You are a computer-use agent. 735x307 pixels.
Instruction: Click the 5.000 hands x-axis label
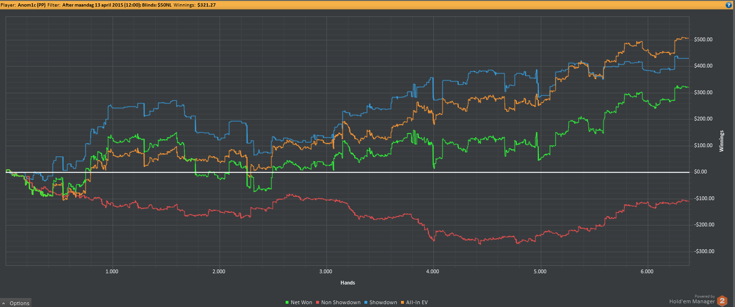(540, 272)
